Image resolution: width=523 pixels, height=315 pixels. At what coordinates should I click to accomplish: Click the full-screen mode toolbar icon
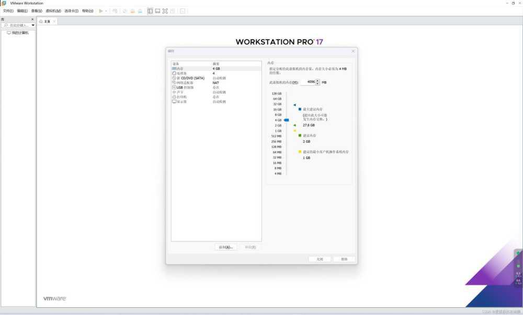(x=165, y=11)
